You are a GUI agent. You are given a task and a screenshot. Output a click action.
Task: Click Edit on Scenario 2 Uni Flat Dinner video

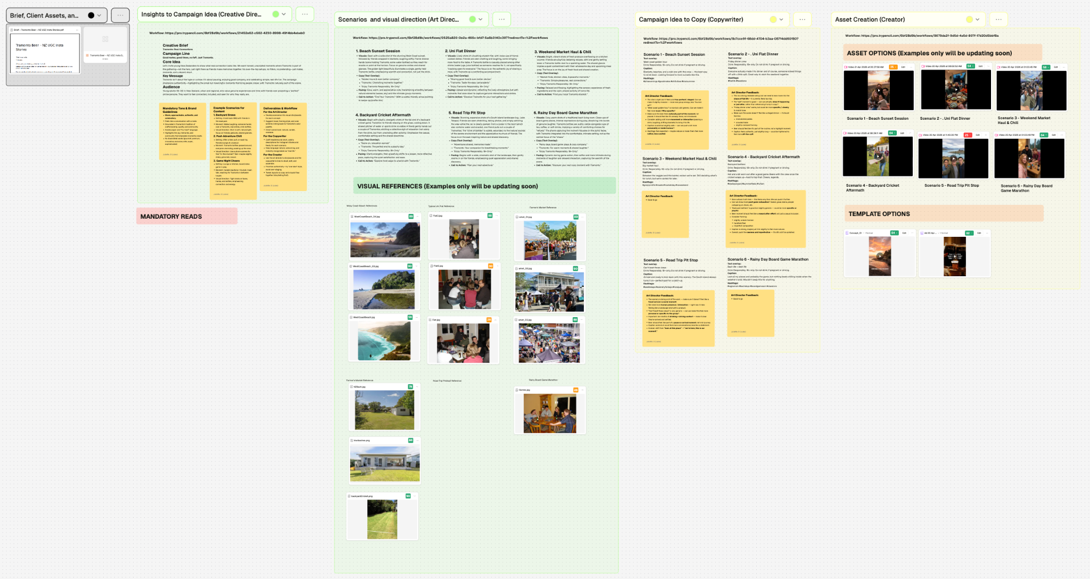tap(980, 67)
